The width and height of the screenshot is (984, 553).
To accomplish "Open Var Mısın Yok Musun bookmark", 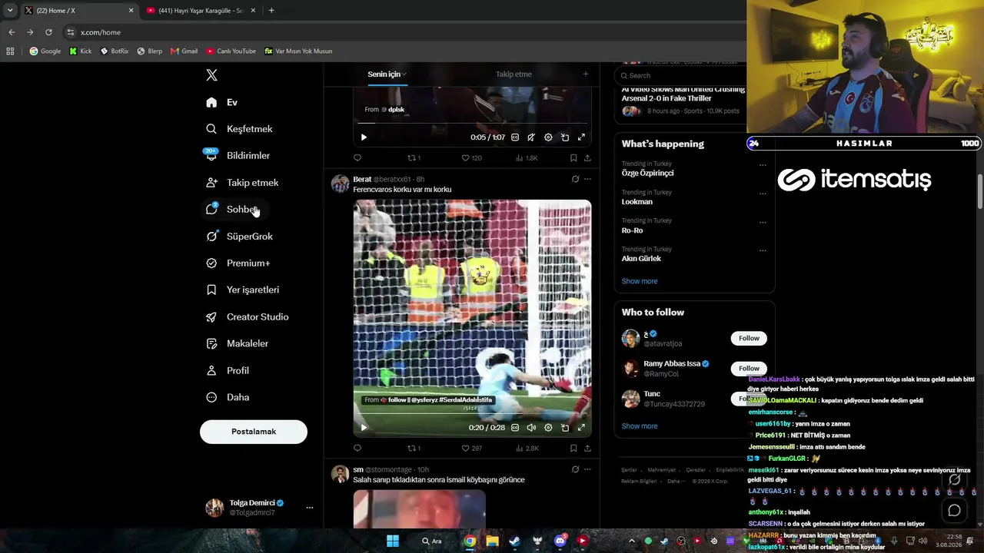I will (x=298, y=51).
